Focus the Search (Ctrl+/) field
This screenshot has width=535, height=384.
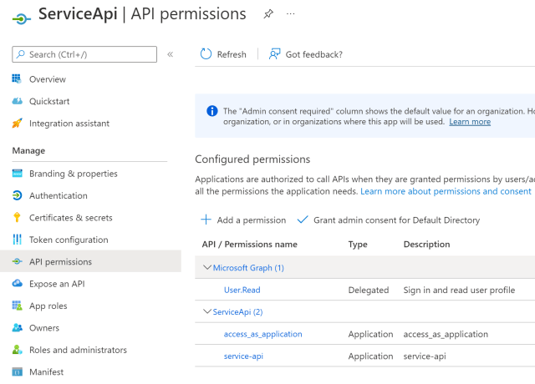point(84,54)
